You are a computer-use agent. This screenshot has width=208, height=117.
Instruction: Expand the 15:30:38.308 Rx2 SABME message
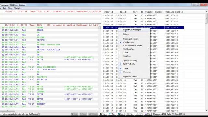pyautogui.click(x=3, y=30)
